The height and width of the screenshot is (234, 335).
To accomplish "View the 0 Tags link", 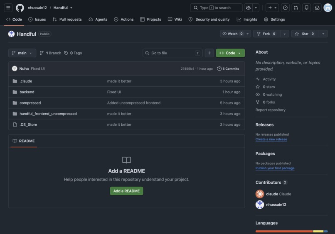I will (x=73, y=53).
